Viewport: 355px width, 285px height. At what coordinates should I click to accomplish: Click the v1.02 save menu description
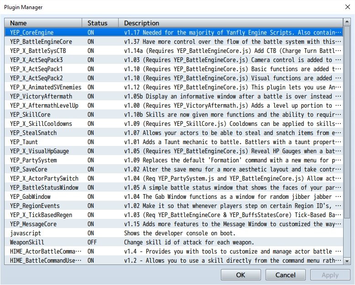point(233,169)
